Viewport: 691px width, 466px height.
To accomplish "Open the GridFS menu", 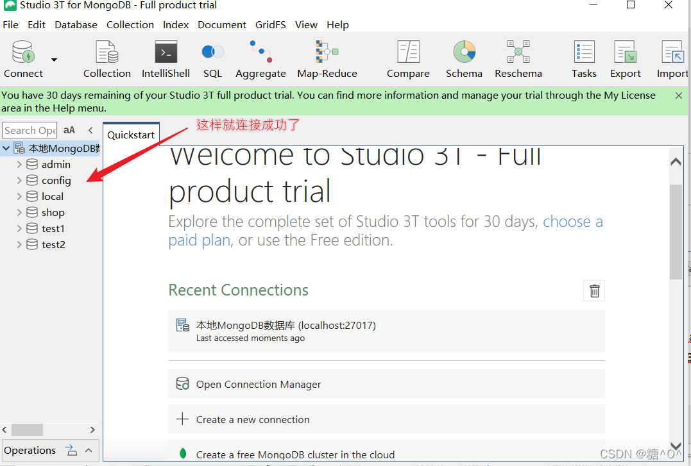I will pos(270,24).
